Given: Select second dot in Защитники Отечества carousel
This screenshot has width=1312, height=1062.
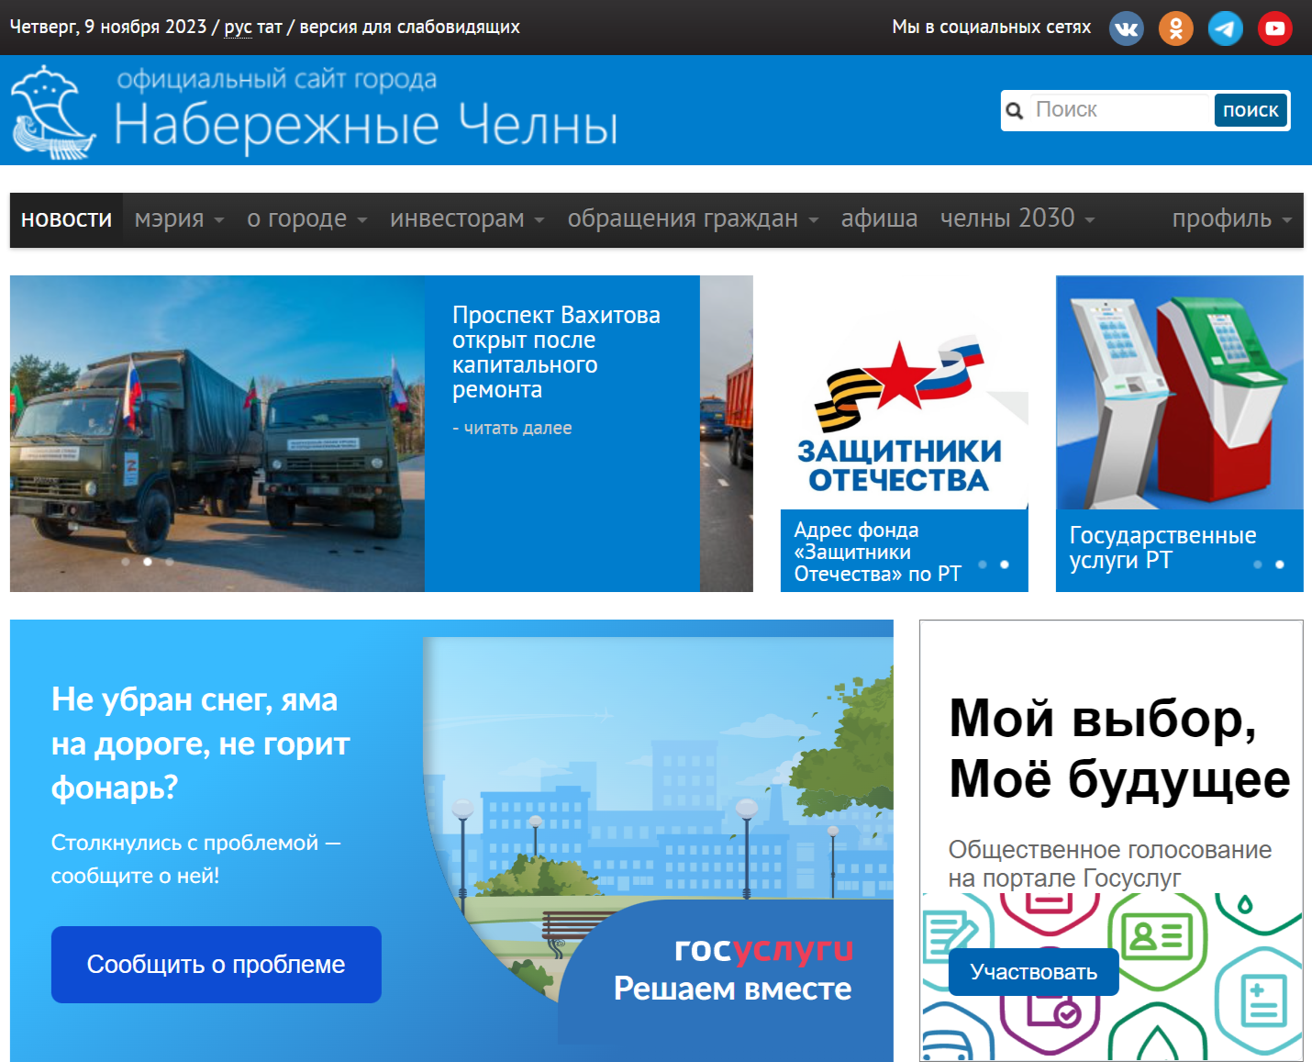Looking at the screenshot, I should [x=1005, y=565].
